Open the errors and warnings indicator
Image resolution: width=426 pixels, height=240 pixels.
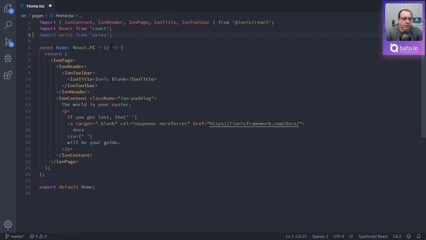coord(39,236)
